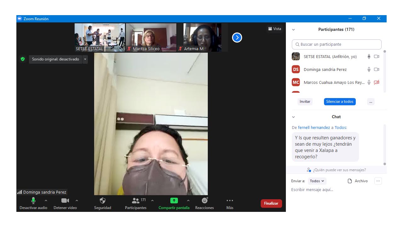Click the Invitar button
Viewport: 403px width, 227px height.
click(x=305, y=102)
